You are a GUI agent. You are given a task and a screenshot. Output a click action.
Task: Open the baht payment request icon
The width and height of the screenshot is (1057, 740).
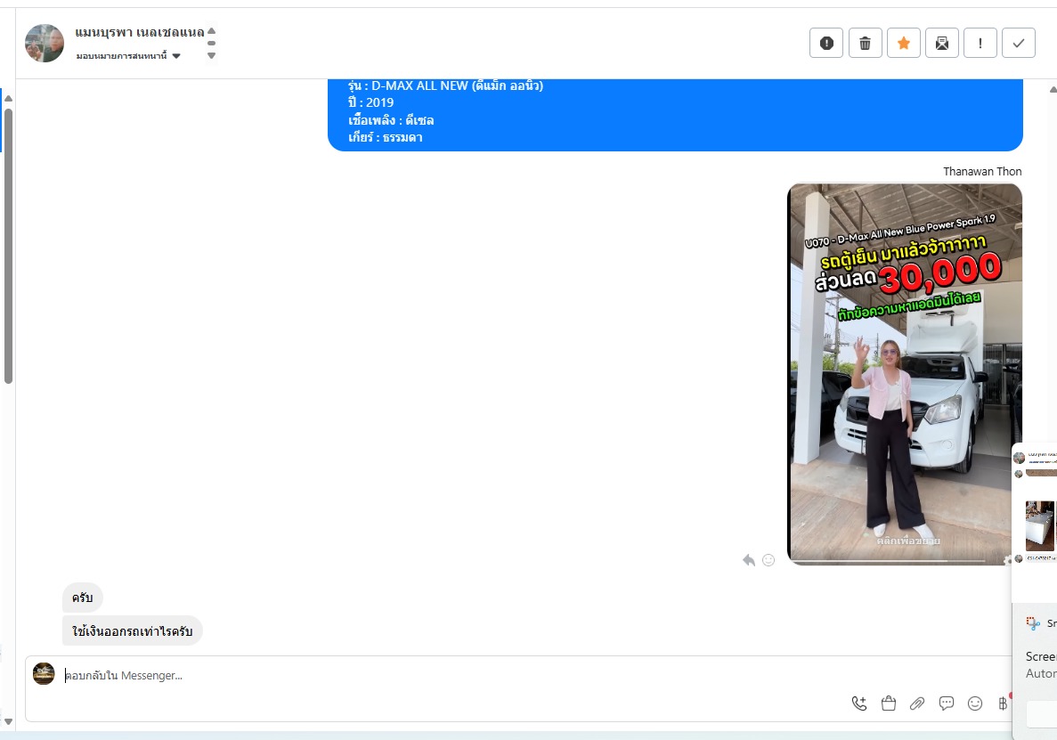[x=1003, y=703]
